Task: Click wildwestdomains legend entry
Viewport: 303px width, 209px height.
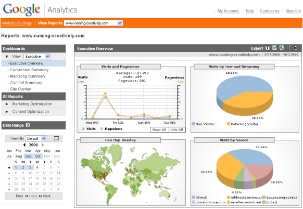Action: 245,198
